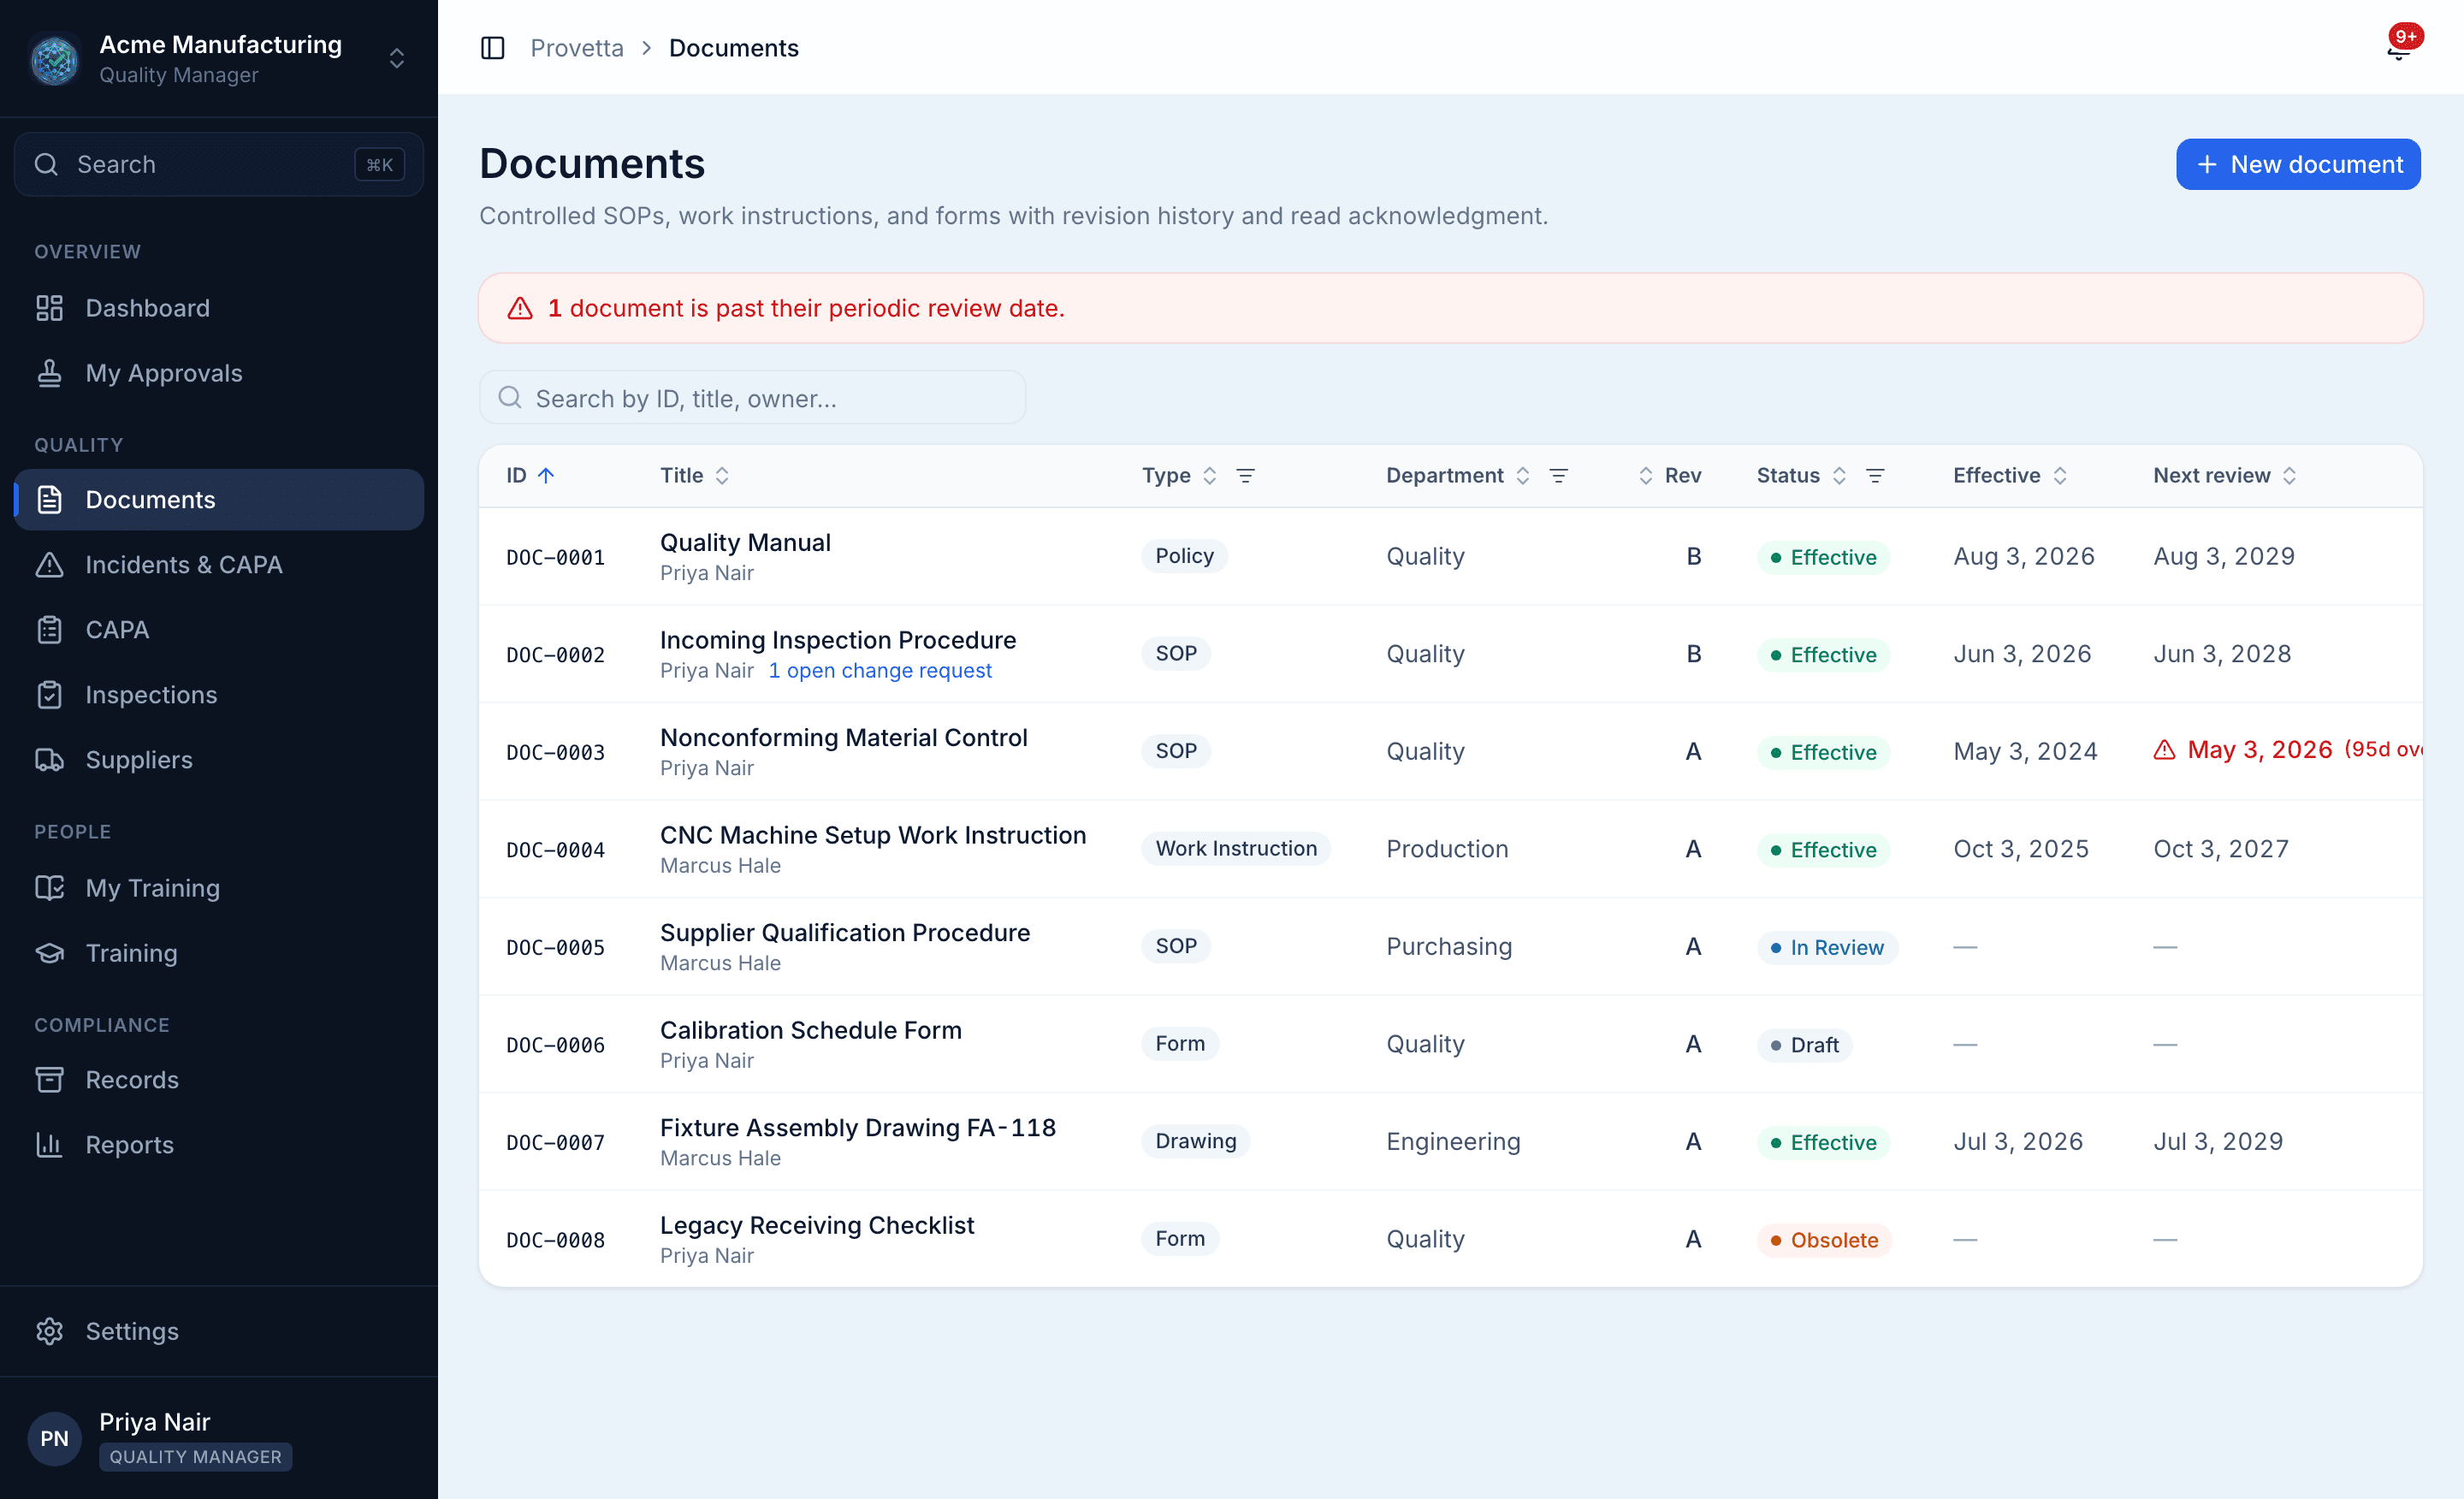Click the My Approvals stamp icon

pyautogui.click(x=49, y=373)
